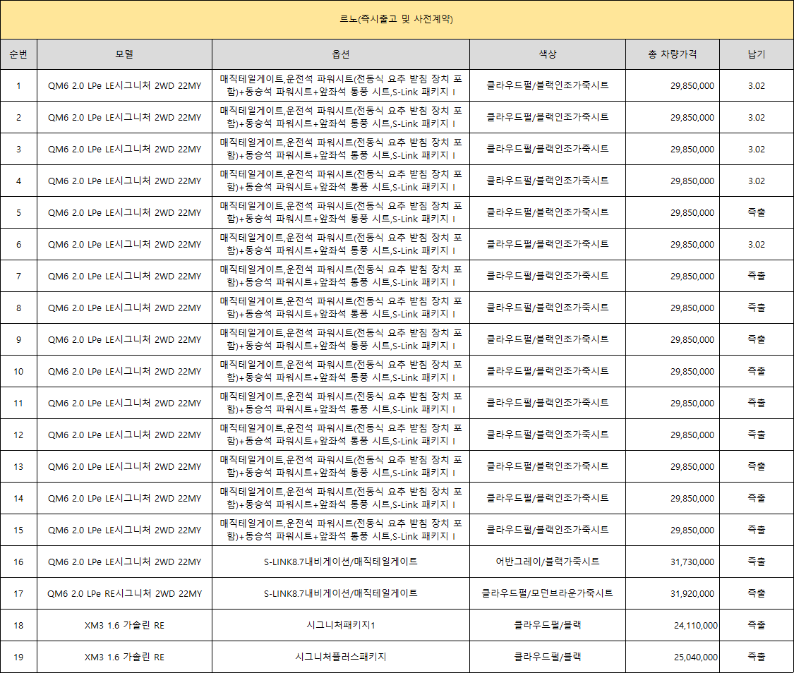Select the 25,040,000 price cell

[673, 657]
